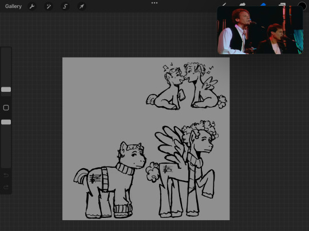The height and width of the screenshot is (231, 309).
Task: Tap the square Modify button in sidebar
Action: [x=6, y=108]
